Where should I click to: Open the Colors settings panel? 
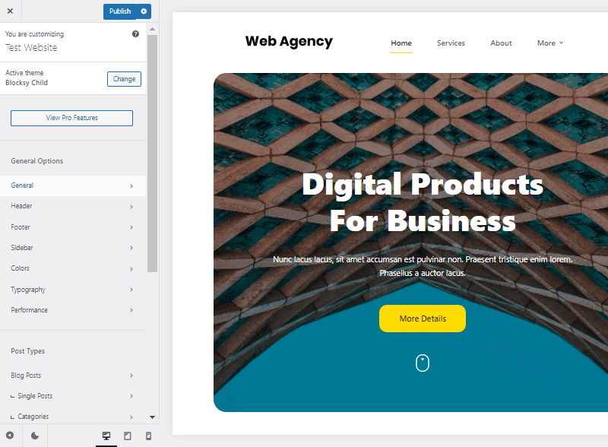[x=72, y=268]
